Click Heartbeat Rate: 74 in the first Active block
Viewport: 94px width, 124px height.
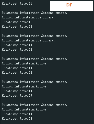(17, 73)
